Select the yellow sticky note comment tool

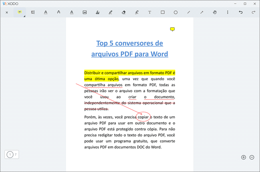(x=20, y=12)
